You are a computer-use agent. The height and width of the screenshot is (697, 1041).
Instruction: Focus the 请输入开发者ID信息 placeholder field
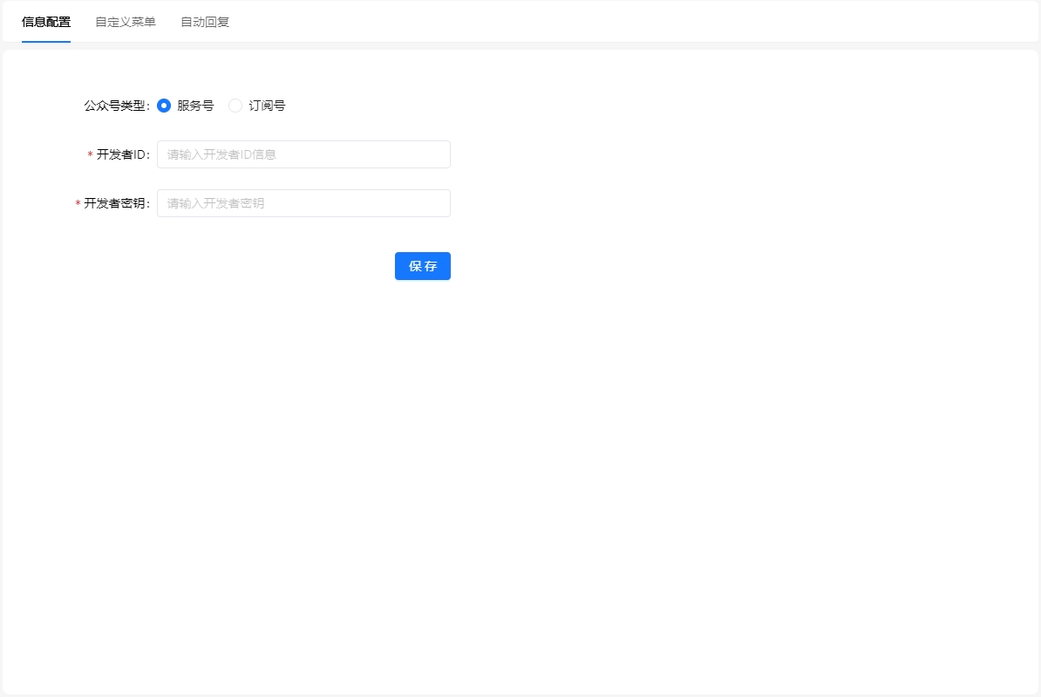pos(303,154)
